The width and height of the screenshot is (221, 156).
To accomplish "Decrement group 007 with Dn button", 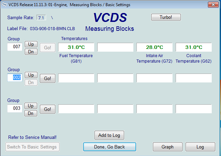I will point(31,52).
